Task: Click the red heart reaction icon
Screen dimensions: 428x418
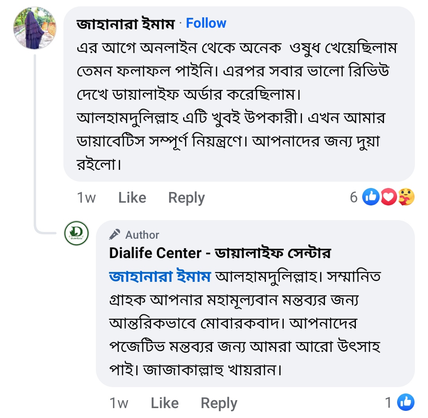Action: 388,197
